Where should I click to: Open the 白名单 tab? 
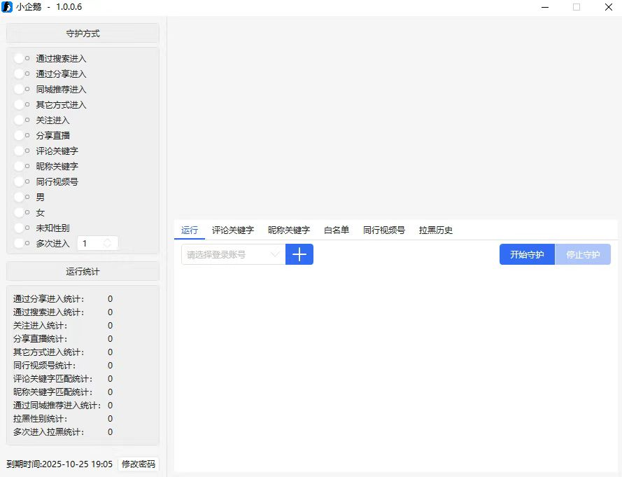click(335, 230)
